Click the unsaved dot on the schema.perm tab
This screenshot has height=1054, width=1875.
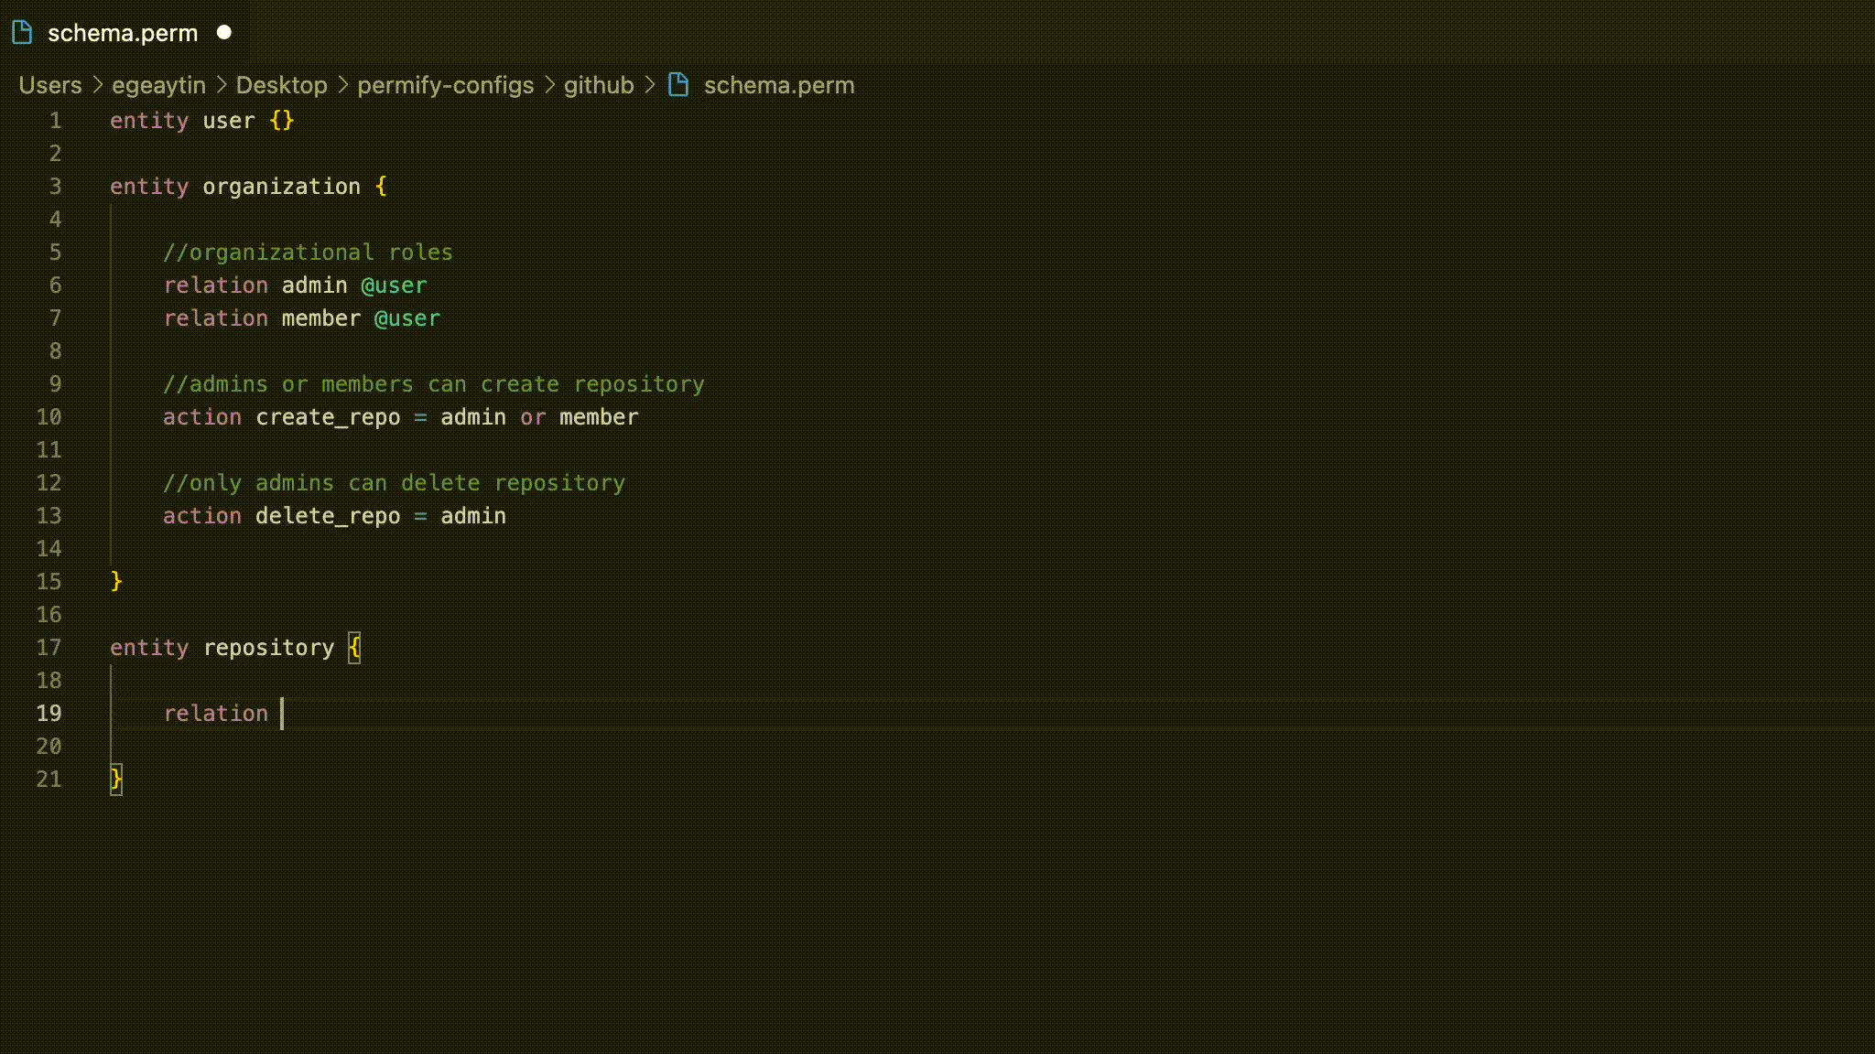point(224,33)
